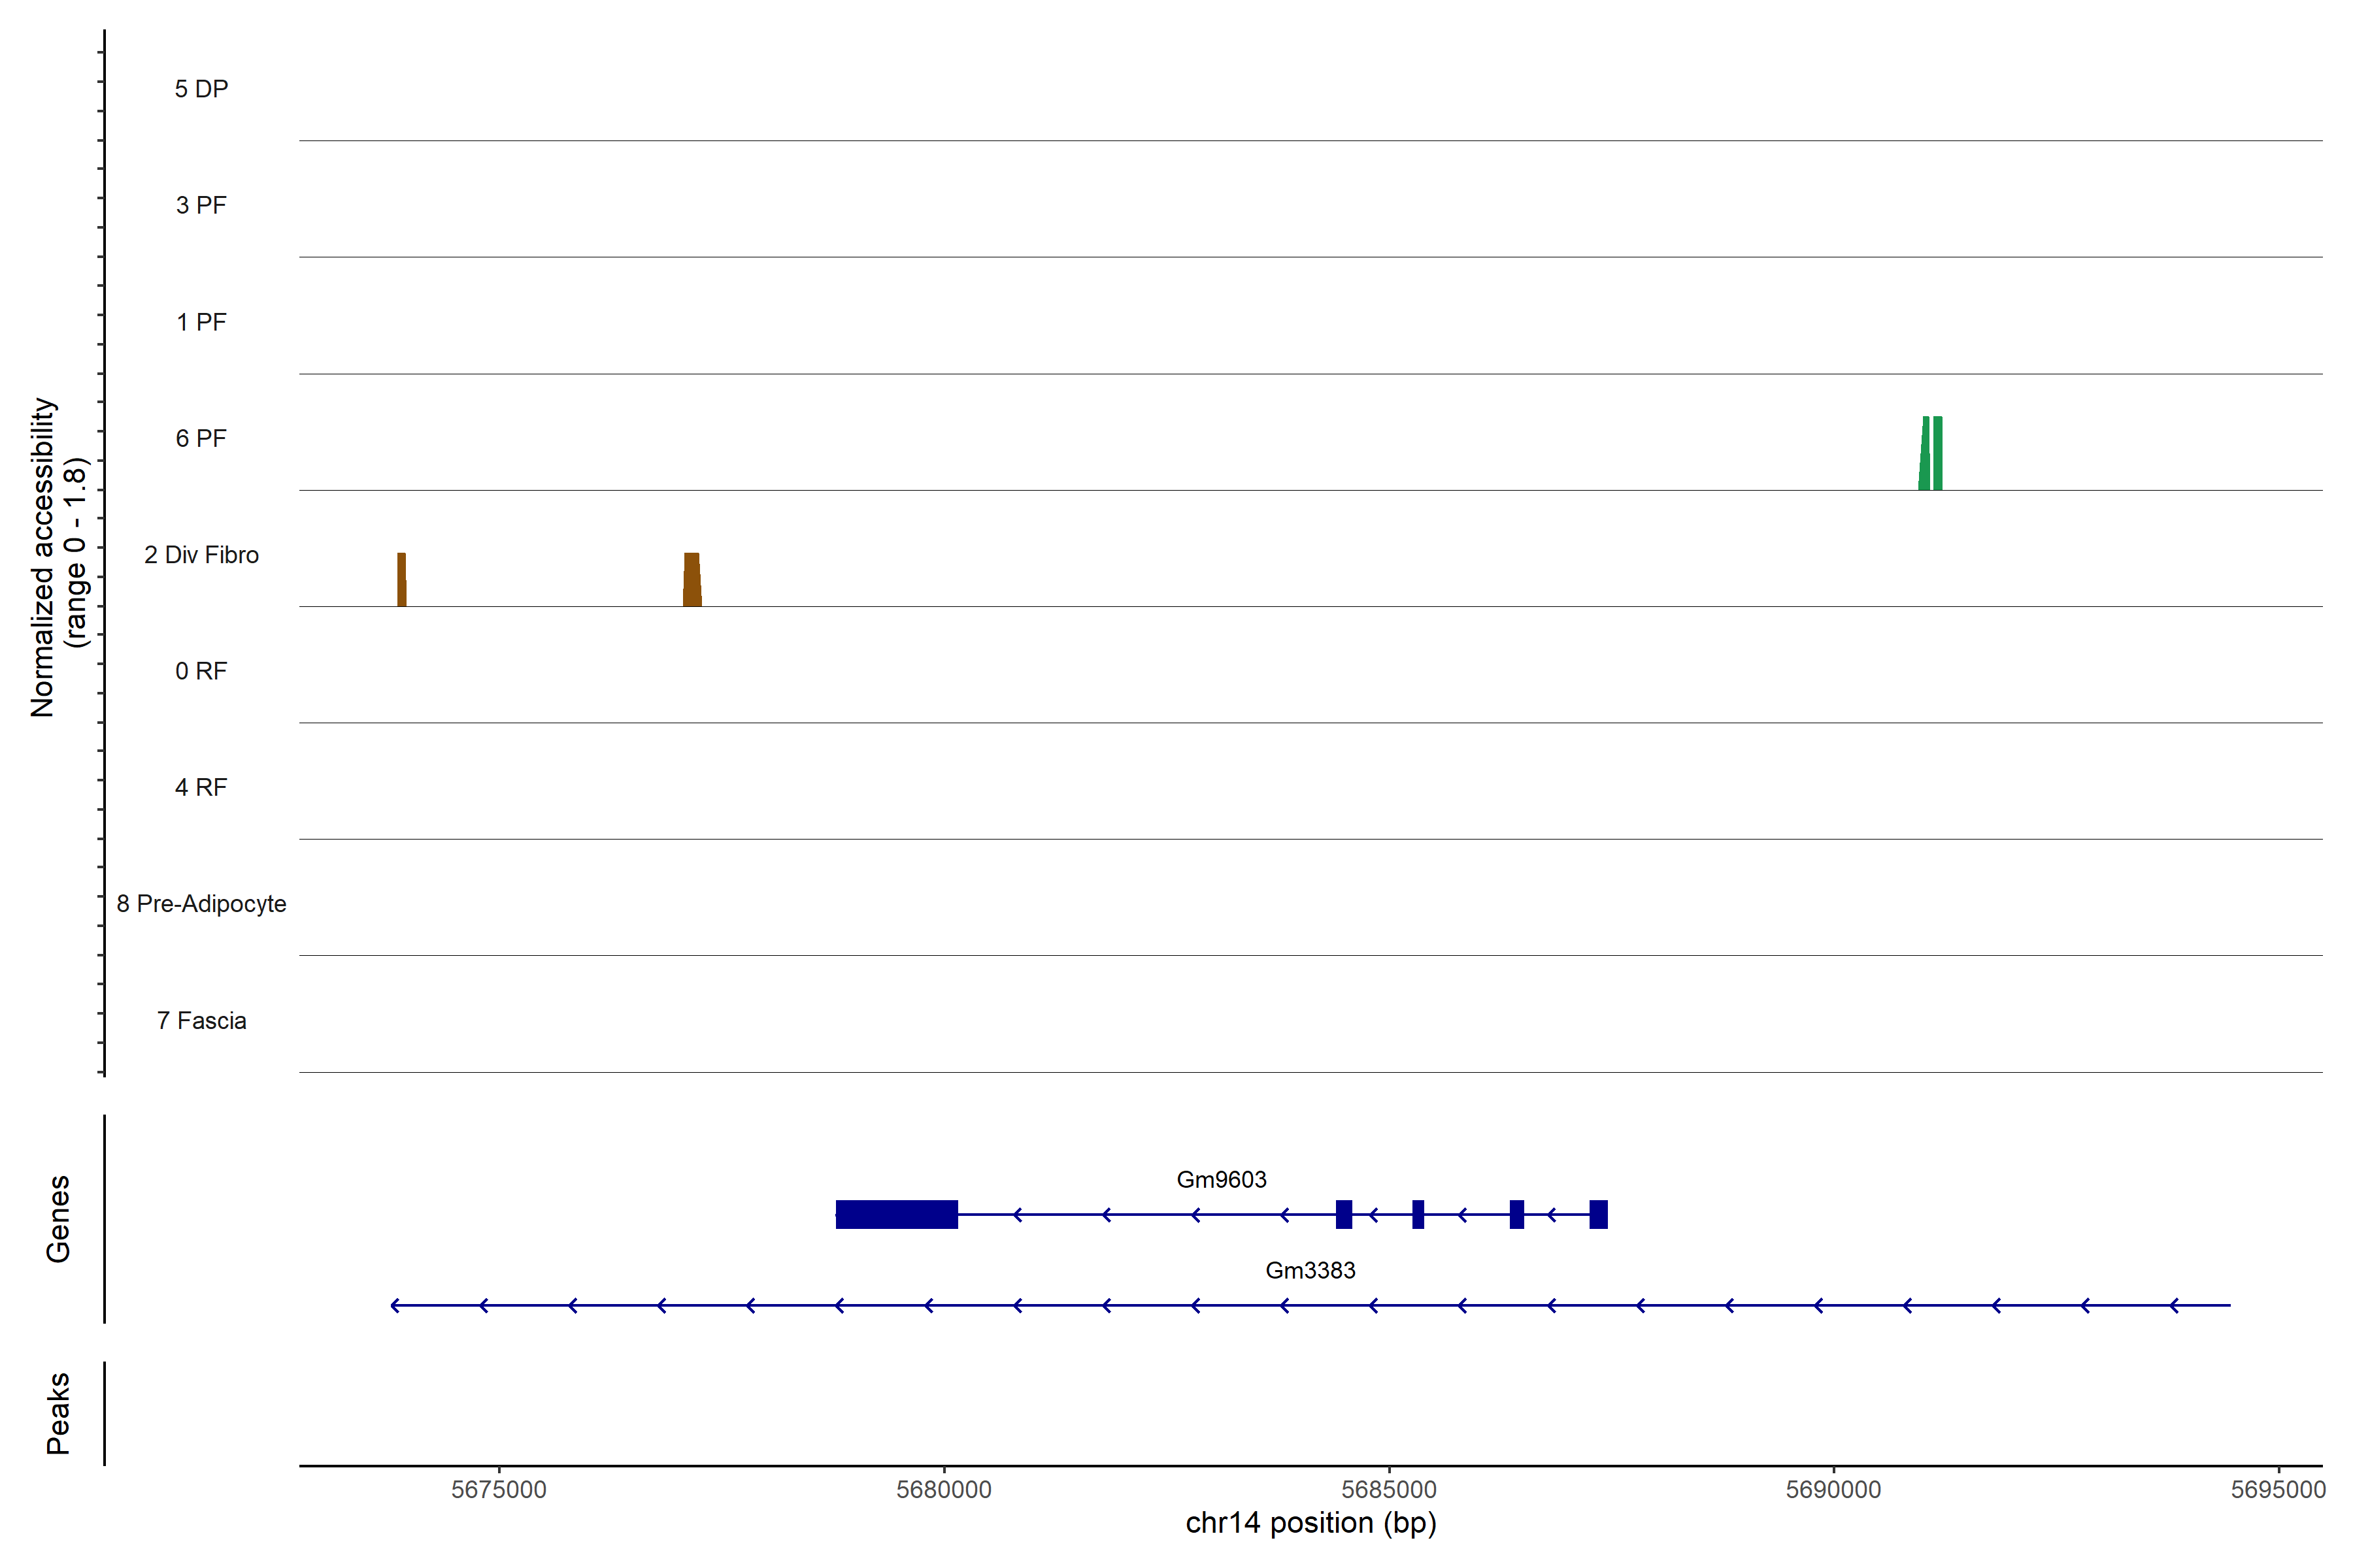Click the chr14 position (bp) axis title
Viewport: 2353px width, 1568px height.
pyautogui.click(x=1310, y=1523)
